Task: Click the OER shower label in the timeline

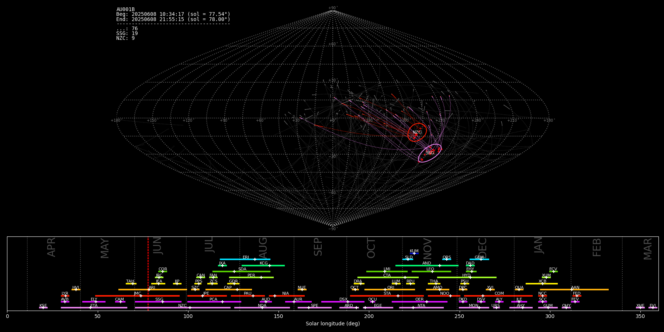Action: click(x=419, y=300)
